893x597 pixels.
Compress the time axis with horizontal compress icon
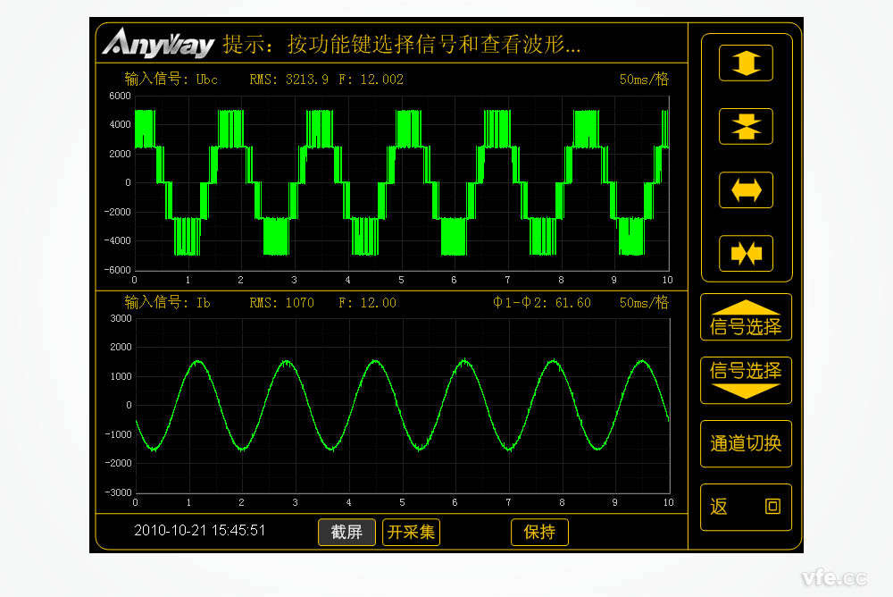[x=746, y=254]
